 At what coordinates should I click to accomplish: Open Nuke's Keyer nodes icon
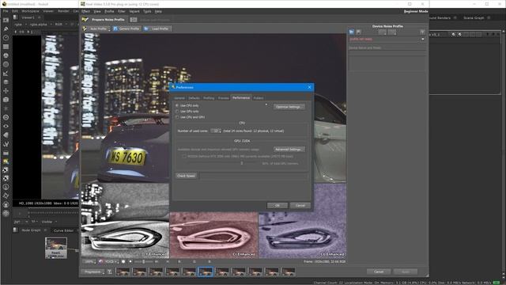[6, 74]
